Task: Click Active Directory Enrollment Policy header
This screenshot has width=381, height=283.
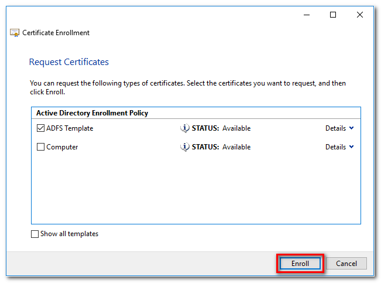Action: [x=92, y=113]
